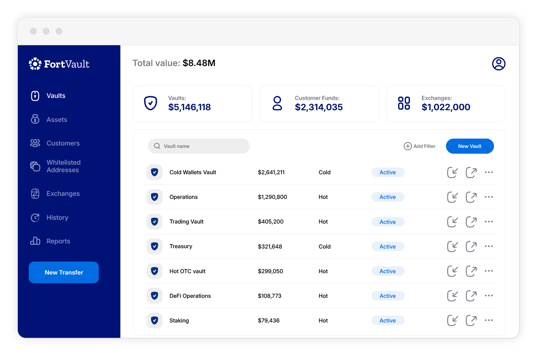This screenshot has width=537, height=356.
Task: Click receive icon for DeFi Operations
Action: [x=452, y=296]
